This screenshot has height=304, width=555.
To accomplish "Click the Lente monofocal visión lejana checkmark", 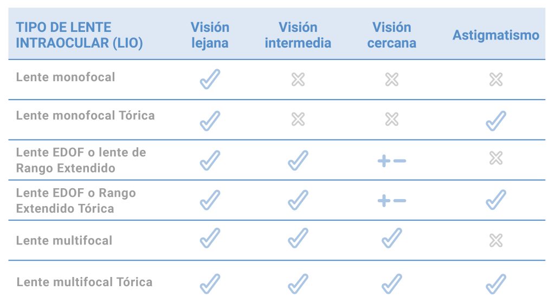I will tap(210, 80).
